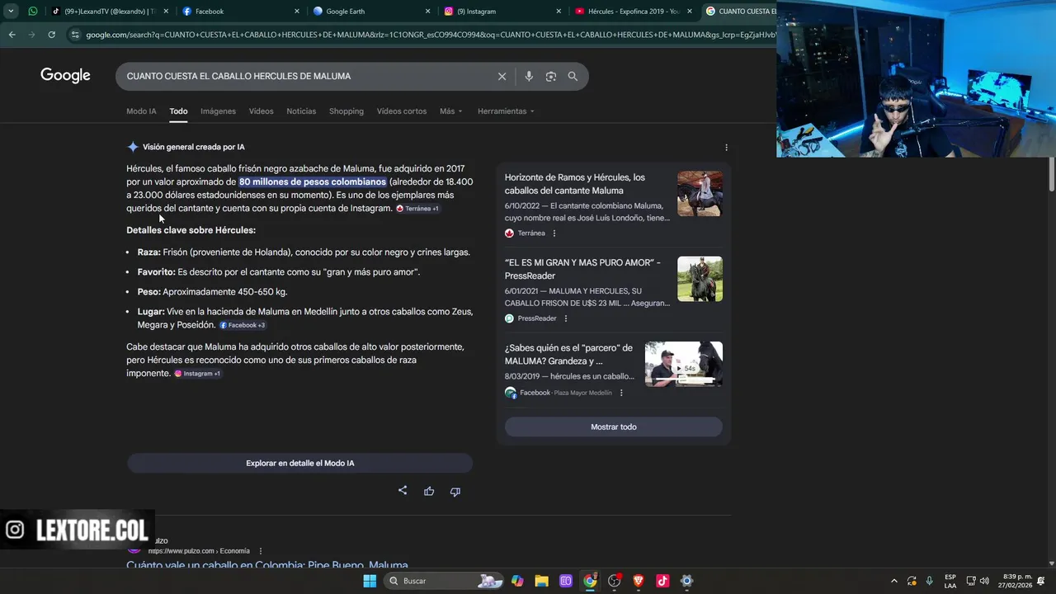Open the clock and date panel
This screenshot has width=1056, height=594.
click(1016, 581)
